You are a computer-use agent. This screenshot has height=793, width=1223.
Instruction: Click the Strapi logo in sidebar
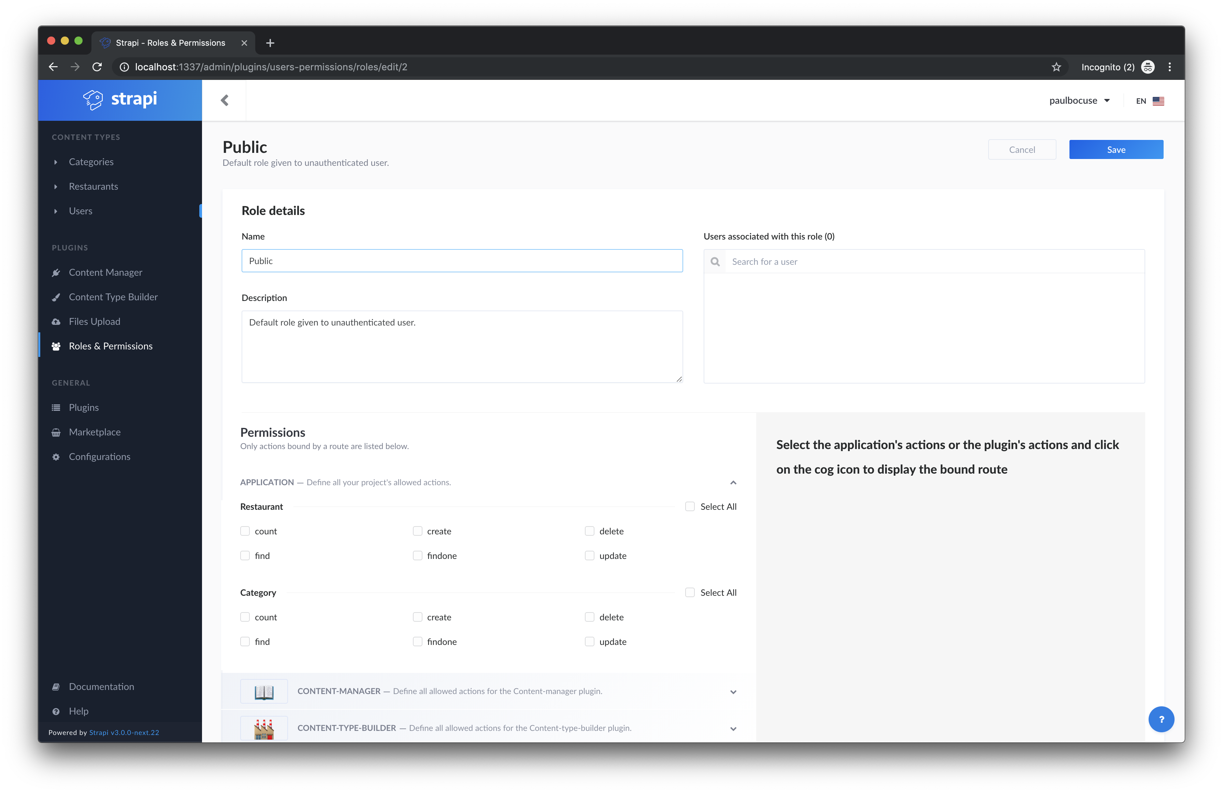[120, 99]
